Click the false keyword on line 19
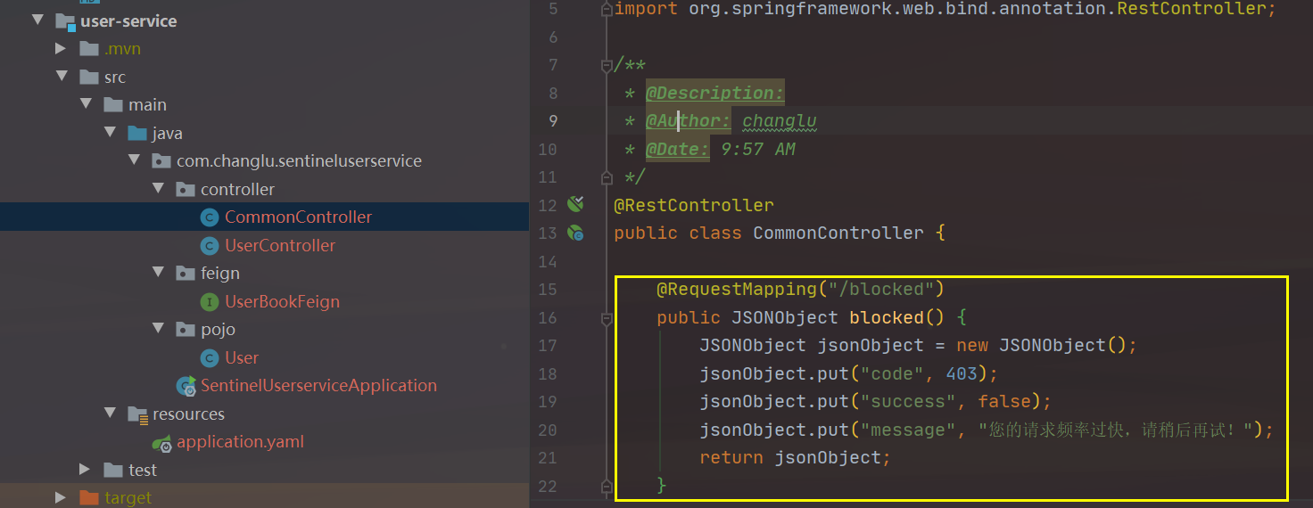 1004,401
